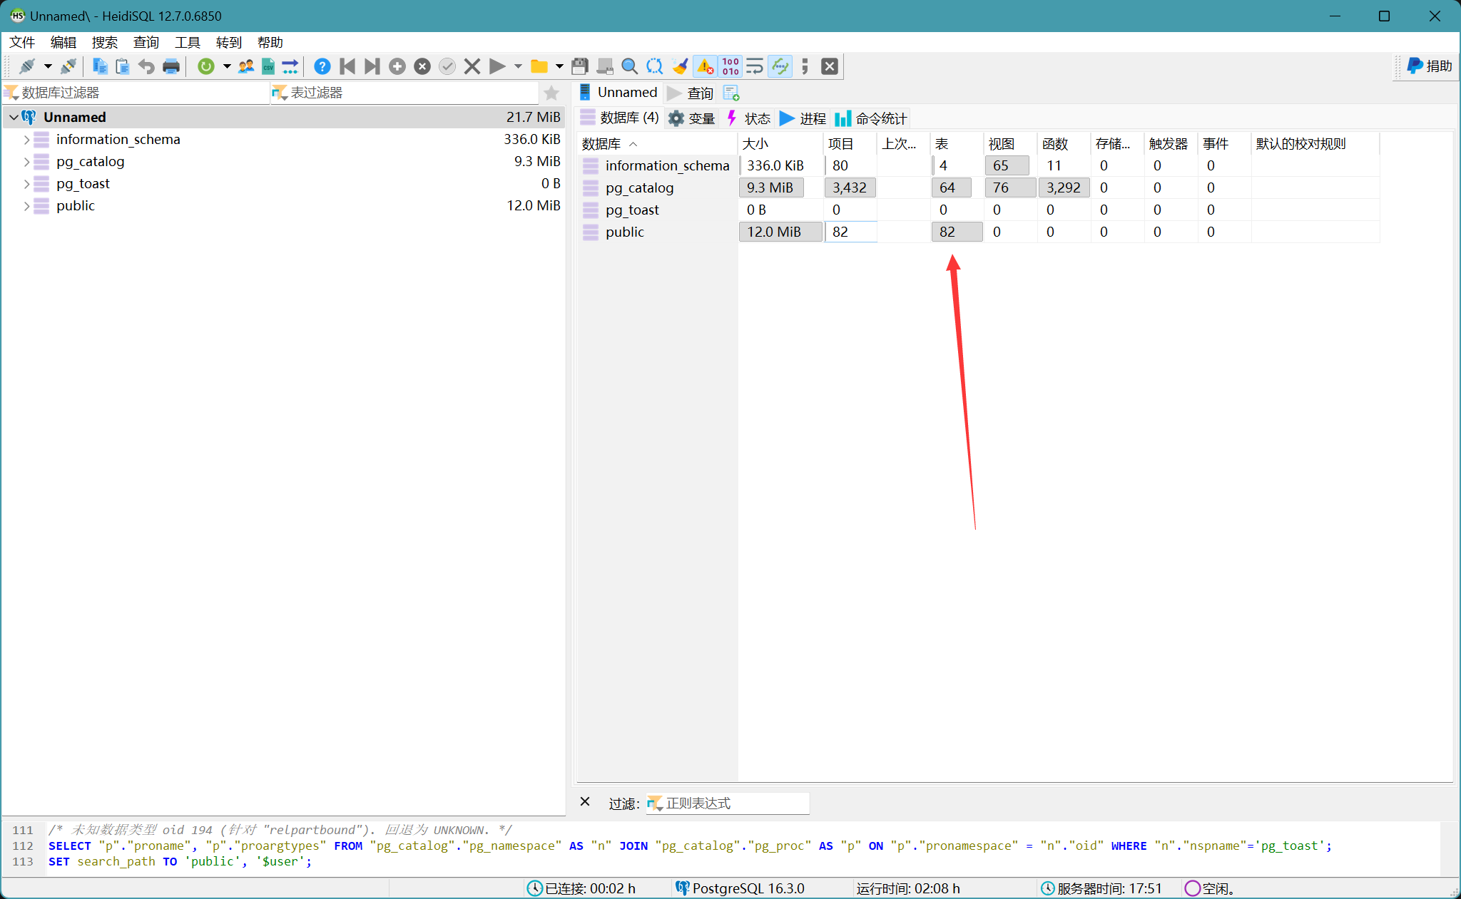
Task: Click the disconnect session icon
Action: pos(68,66)
